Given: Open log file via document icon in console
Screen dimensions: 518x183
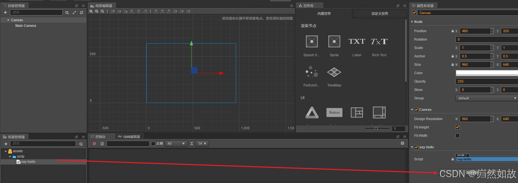Looking at the screenshot, I should 102,144.
